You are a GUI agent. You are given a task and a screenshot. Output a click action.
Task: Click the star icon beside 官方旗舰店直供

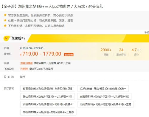point(5,15)
